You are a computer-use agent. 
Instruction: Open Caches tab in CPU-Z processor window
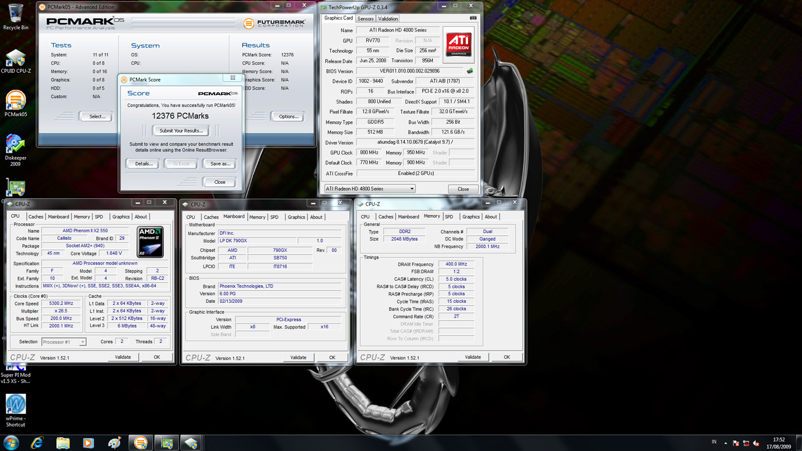point(36,217)
